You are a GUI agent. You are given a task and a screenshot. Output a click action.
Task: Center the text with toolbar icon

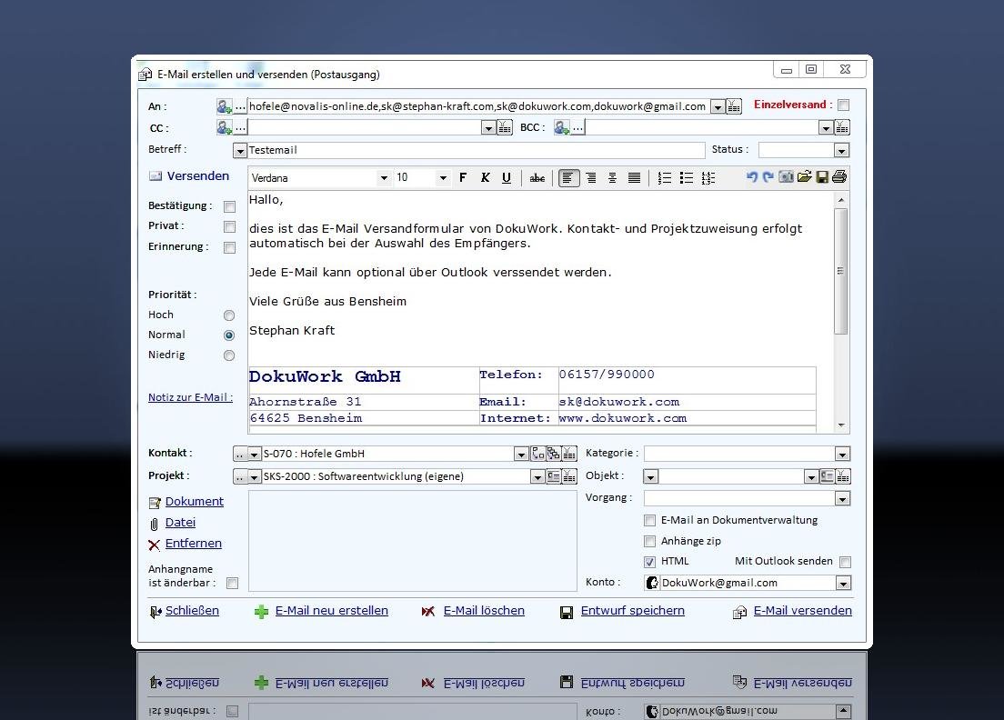click(x=613, y=178)
